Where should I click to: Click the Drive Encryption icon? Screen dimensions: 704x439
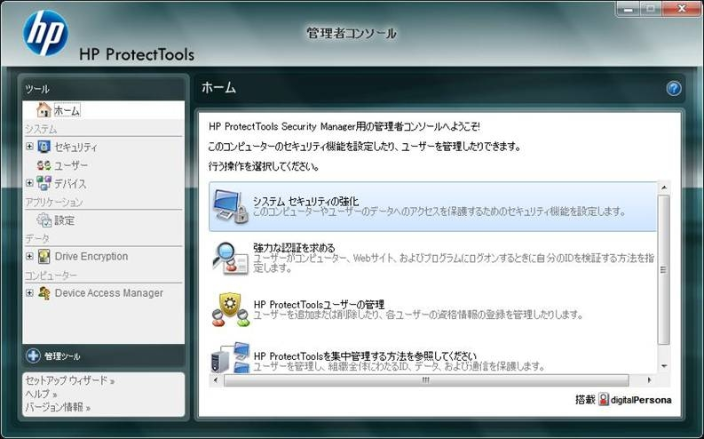pyautogui.click(x=44, y=256)
